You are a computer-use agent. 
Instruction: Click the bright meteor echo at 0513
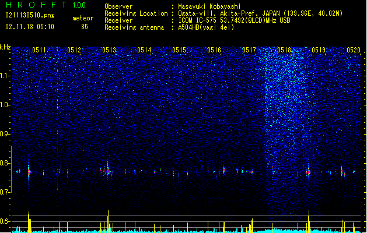108,171
